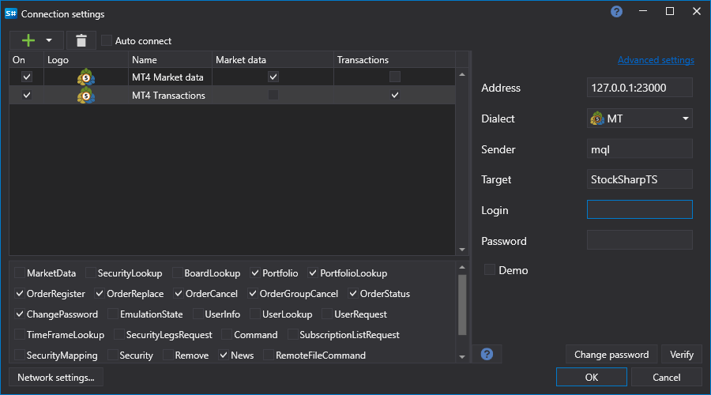The height and width of the screenshot is (395, 711).
Task: Open the Advanced settings link
Action: click(656, 60)
